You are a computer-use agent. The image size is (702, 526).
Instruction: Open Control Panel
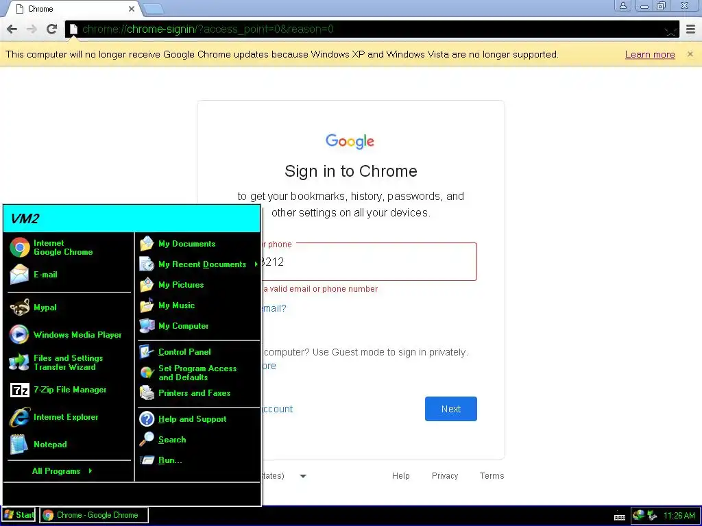click(x=198, y=352)
